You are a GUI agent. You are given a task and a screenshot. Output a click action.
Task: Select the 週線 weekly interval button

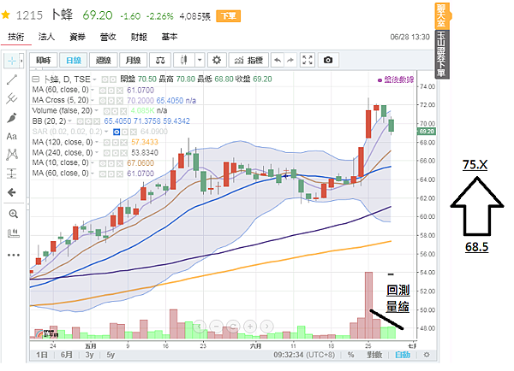(x=105, y=60)
